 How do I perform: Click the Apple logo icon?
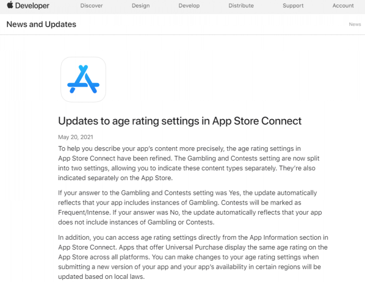point(10,5)
